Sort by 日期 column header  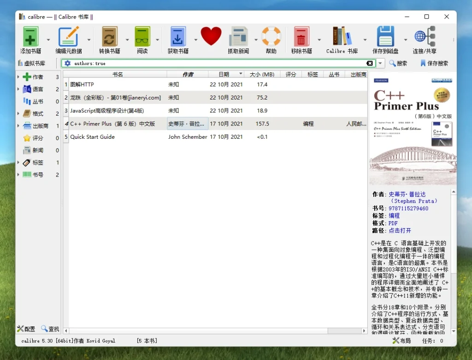(x=226, y=74)
